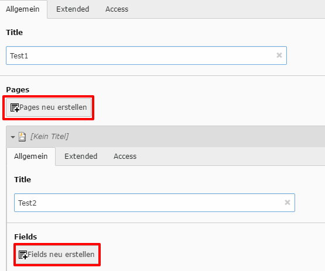Screen dimensions: 325x271
Task: Clear the Test2 title with the x icon
Action: point(288,202)
